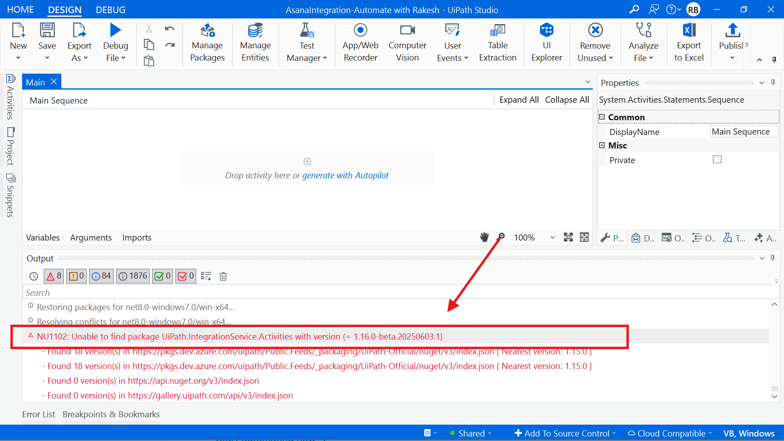The width and height of the screenshot is (784, 441).
Task: Open the document tabs list chevron
Action: point(587,82)
